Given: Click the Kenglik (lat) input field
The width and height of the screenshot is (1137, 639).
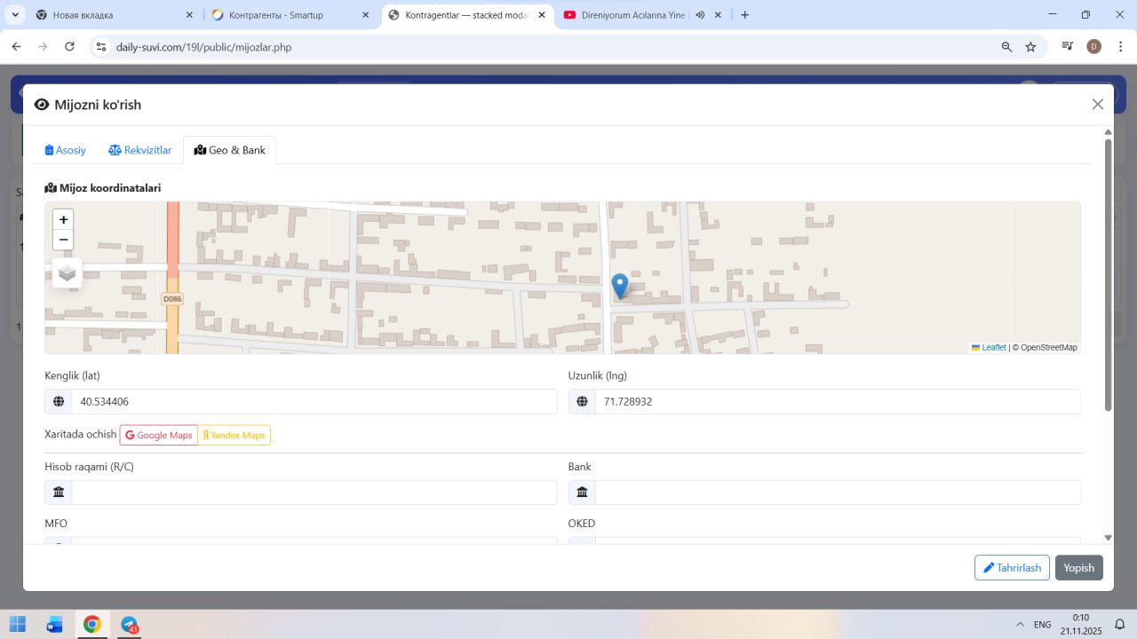Looking at the screenshot, I should 314,402.
